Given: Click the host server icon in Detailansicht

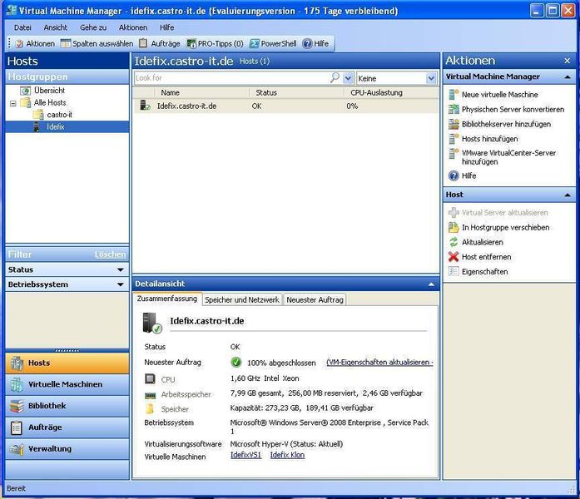Looking at the screenshot, I should point(151,323).
